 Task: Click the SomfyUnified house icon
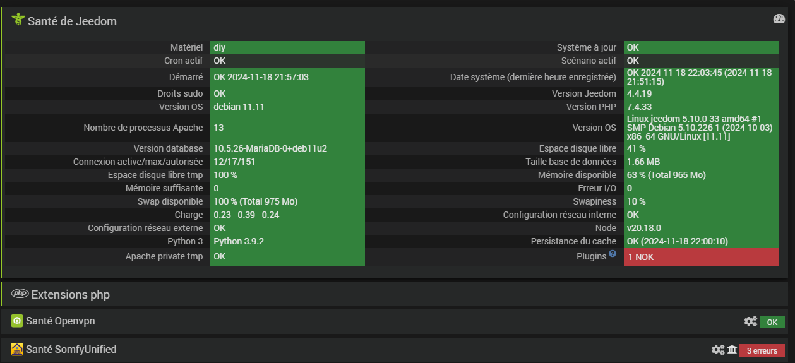click(x=17, y=349)
